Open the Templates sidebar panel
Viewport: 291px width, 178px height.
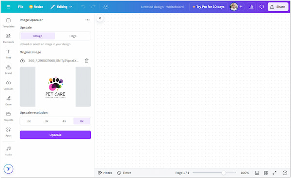8,23
